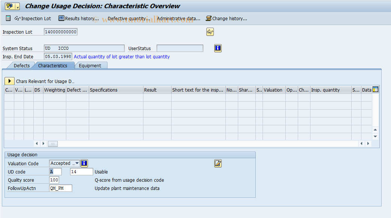Expand Chars Relevant for Usage Decision
The height and width of the screenshot is (218, 391).
(x=9, y=81)
